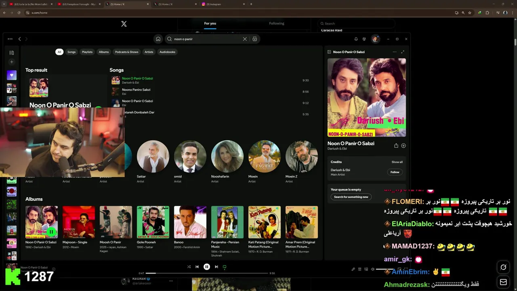Create playlist with the plus icon
The height and width of the screenshot is (291, 517).
click(x=12, y=62)
